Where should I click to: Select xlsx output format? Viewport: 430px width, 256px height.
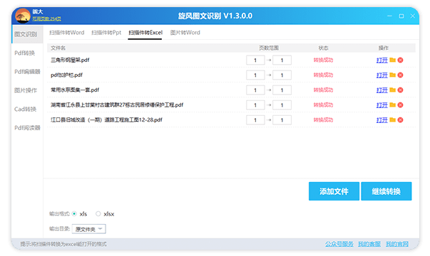click(98, 214)
